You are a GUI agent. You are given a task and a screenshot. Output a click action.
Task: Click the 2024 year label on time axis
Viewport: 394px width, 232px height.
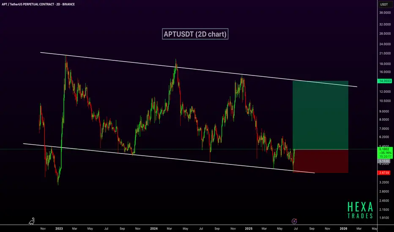click(154, 229)
